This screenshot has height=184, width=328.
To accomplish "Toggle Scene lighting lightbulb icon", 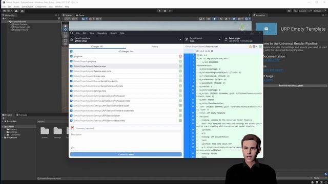I will tap(215, 19).
